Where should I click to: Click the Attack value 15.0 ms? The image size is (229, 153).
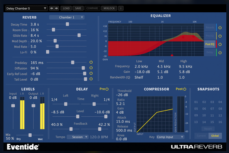click(x=123, y=121)
